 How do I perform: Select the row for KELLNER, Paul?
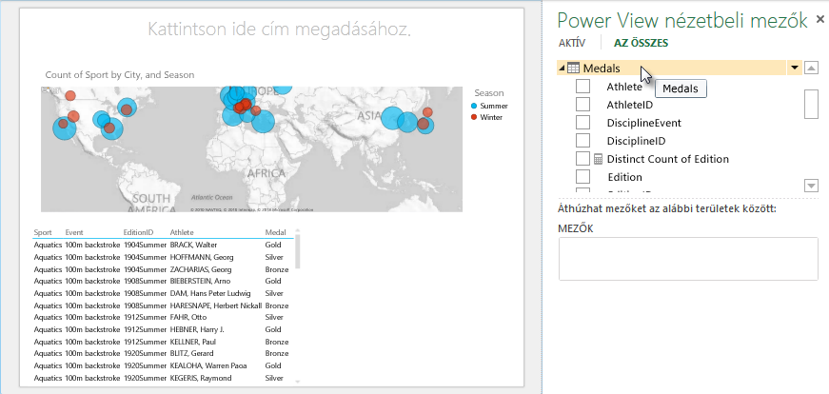tap(161, 342)
